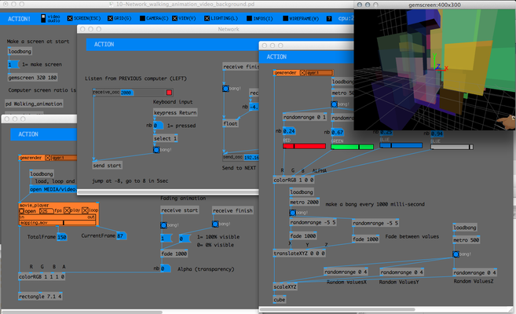Click the TotalFrame number box showing 150
Image resolution: width=516 pixels, height=314 pixels.
61,236
